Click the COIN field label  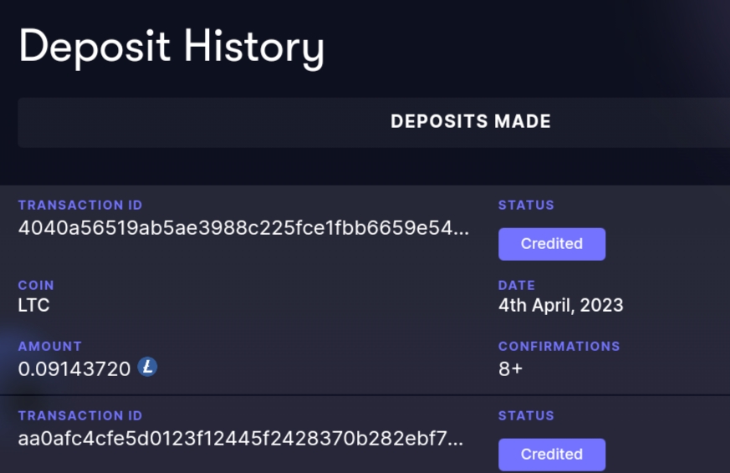(36, 285)
